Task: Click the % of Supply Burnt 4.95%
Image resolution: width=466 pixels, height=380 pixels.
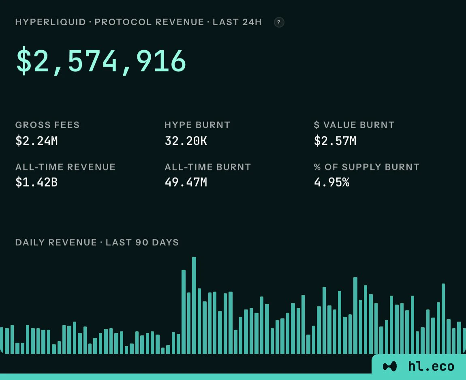Action: point(331,182)
